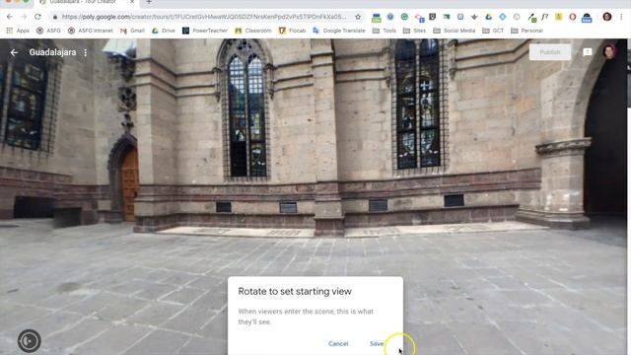Reload the current page
The width and height of the screenshot is (631, 355).
(x=37, y=17)
